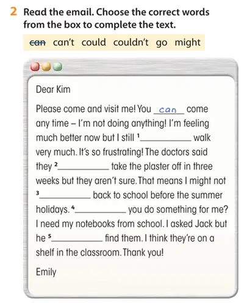The width and height of the screenshot is (244, 303).
Task: Click blank 3 before 'back to school'
Action: (65, 195)
